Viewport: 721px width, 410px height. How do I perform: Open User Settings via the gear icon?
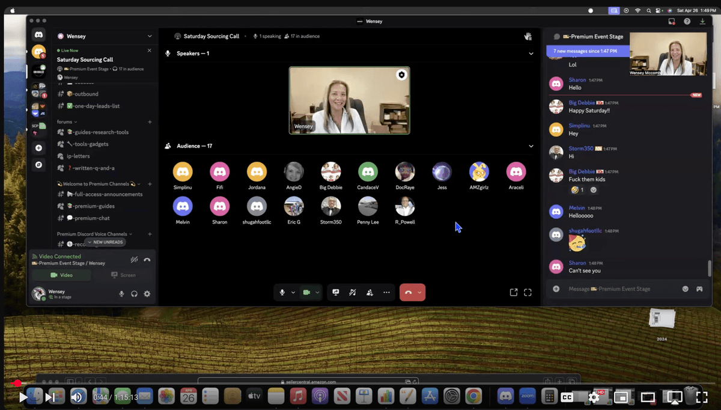point(145,294)
